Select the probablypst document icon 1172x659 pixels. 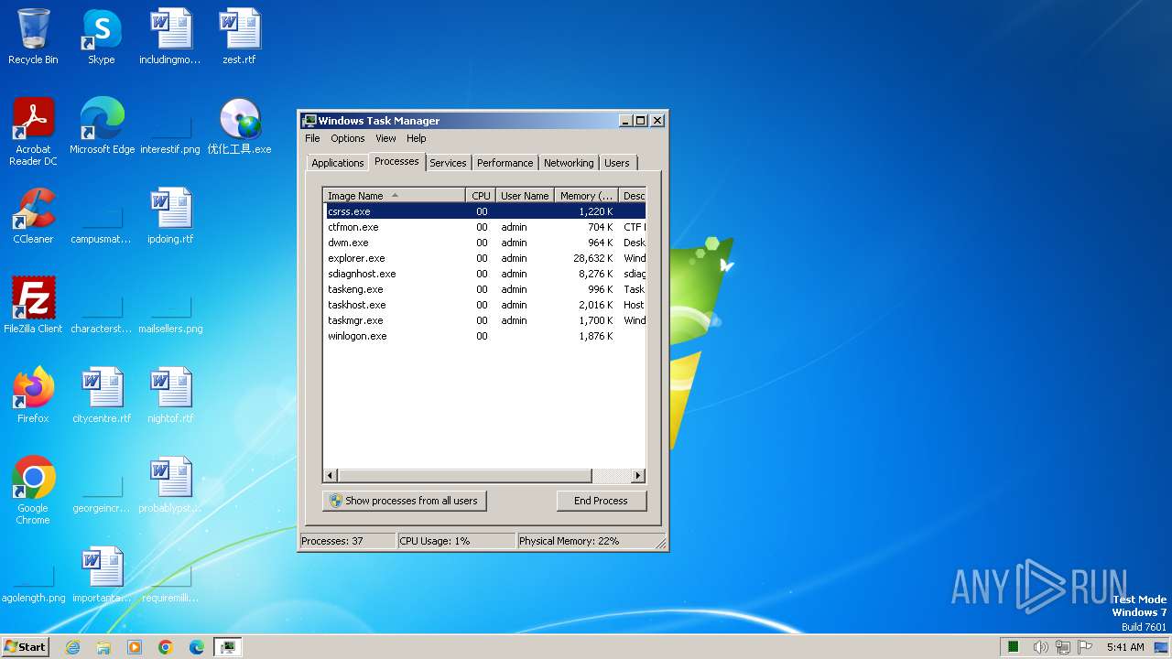pos(170,486)
